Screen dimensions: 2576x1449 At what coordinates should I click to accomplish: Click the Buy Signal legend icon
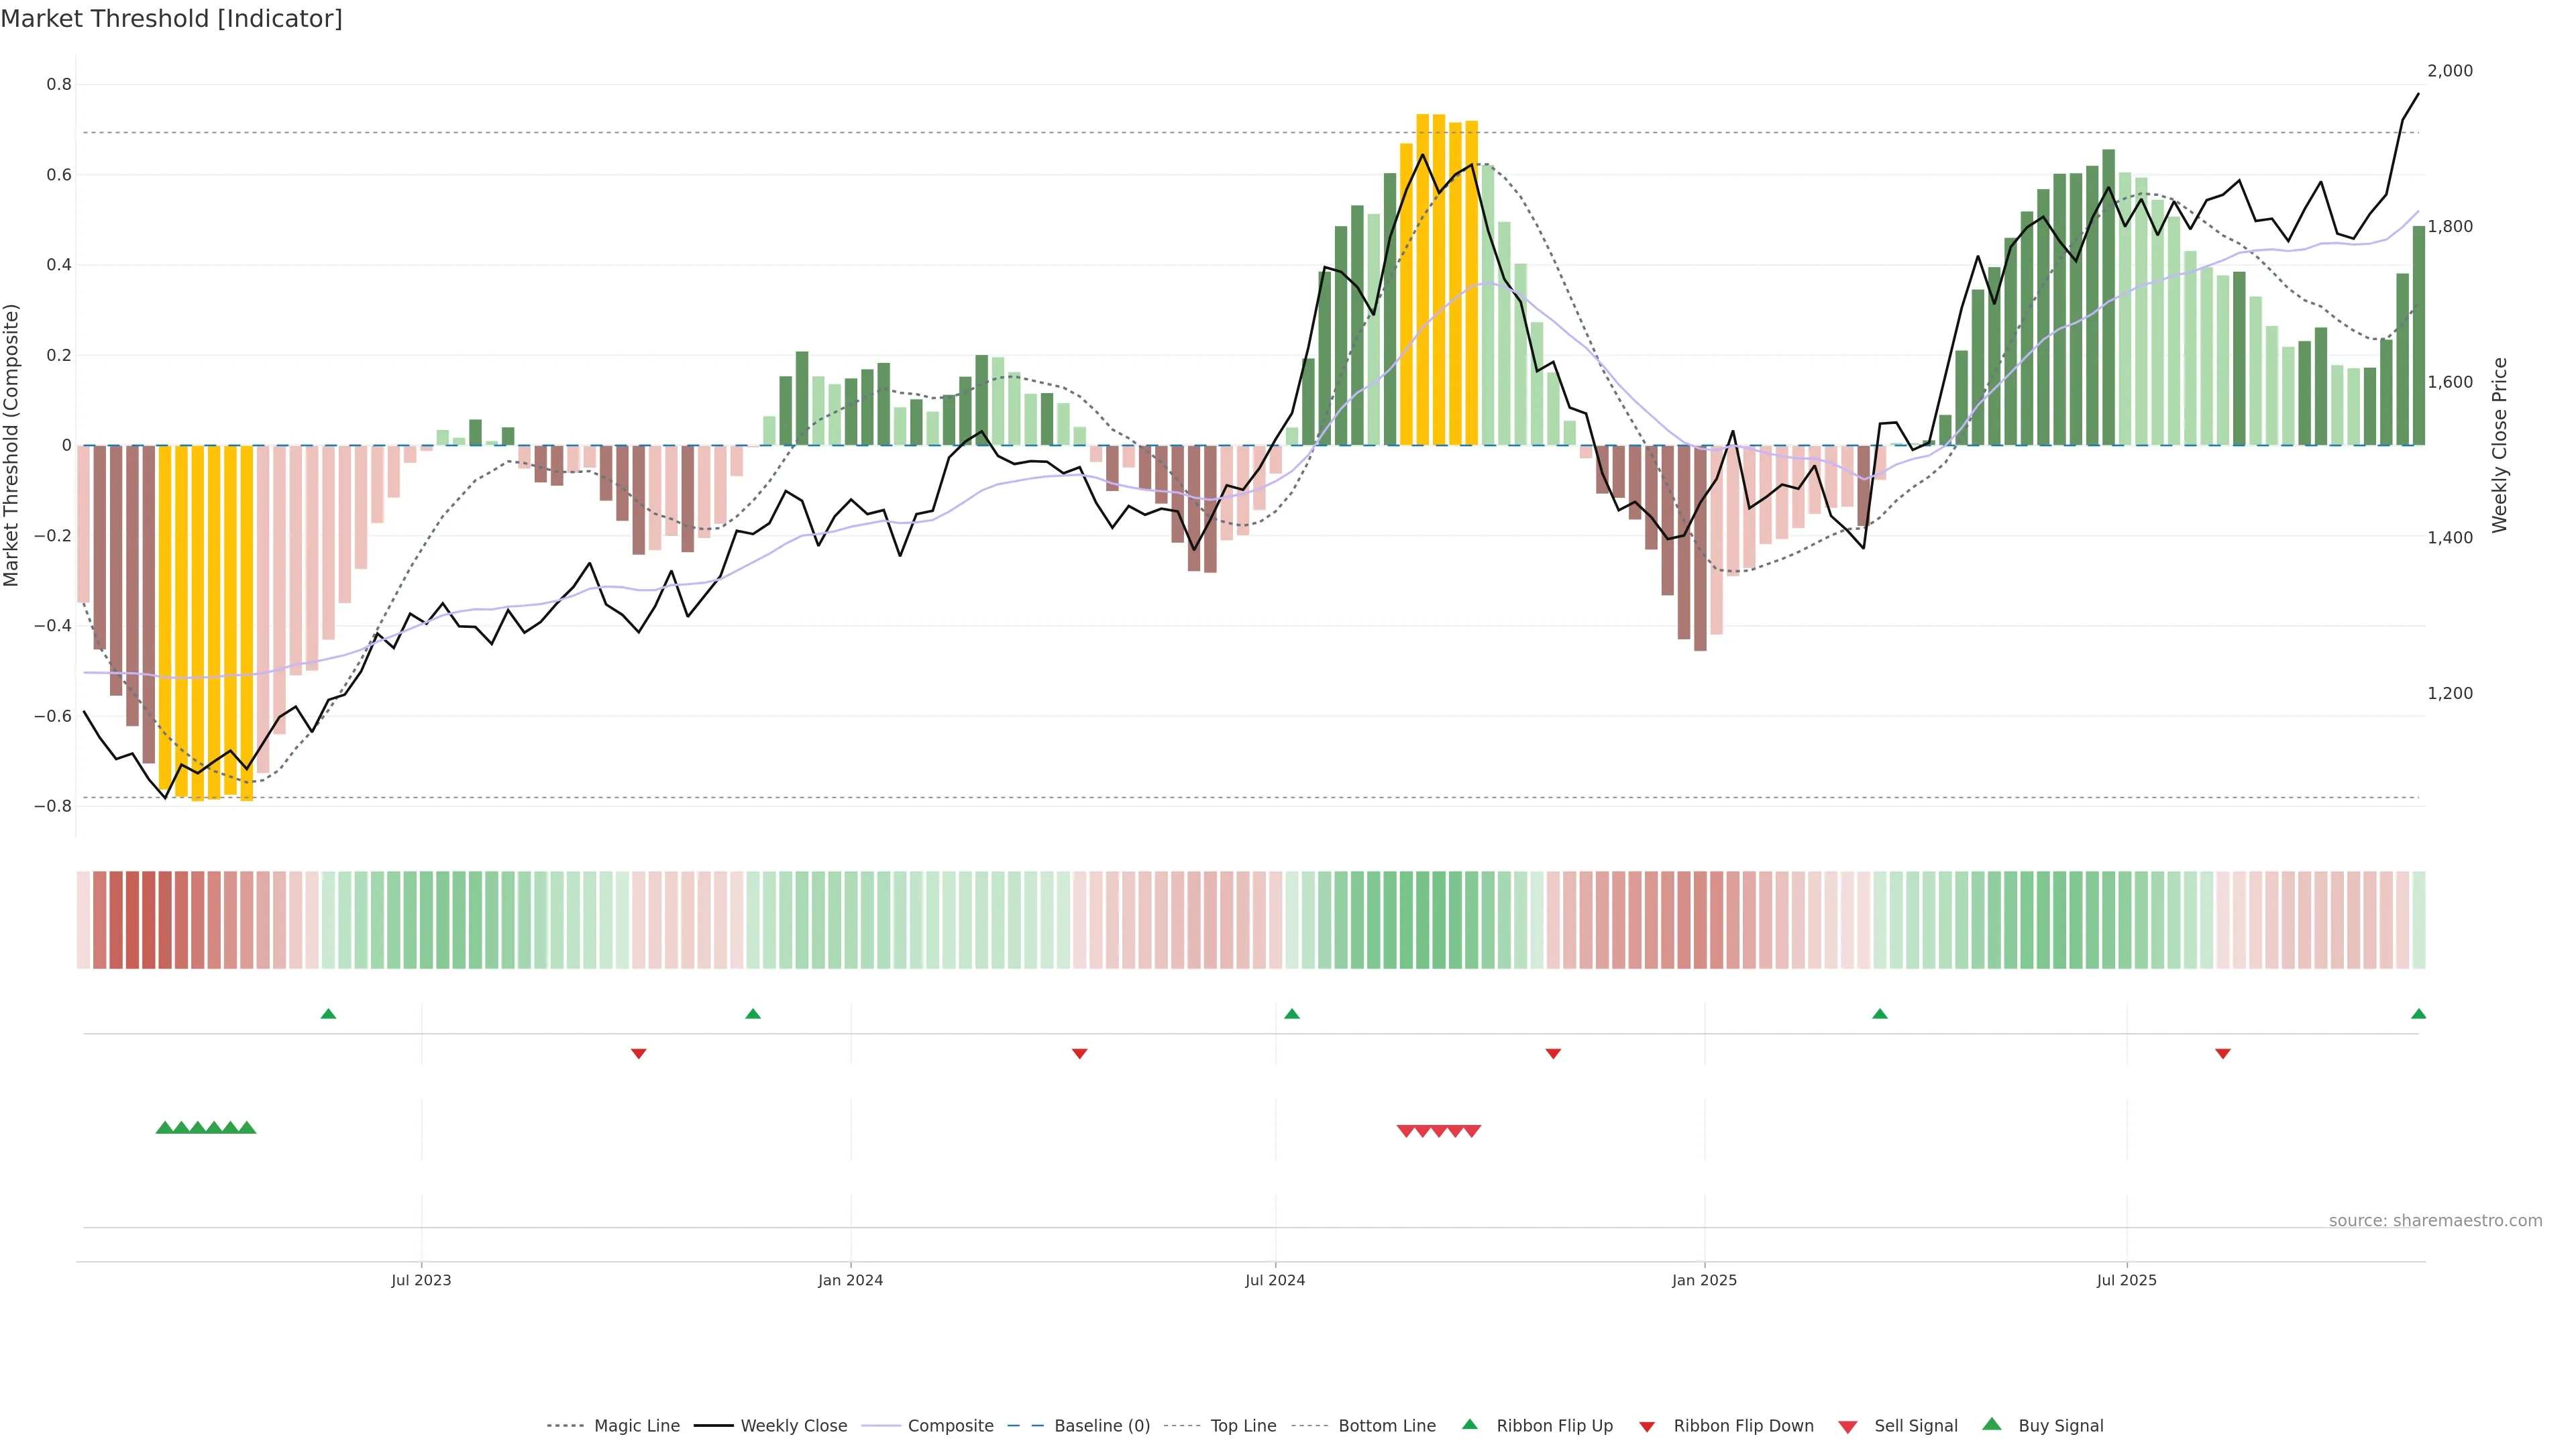click(1992, 1424)
